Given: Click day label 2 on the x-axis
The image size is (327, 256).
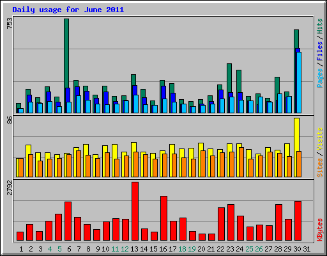Looking at the screenshot, I should click(31, 249).
